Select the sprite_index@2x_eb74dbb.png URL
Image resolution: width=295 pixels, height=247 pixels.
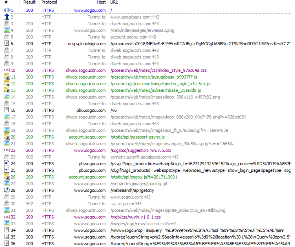click(168, 210)
